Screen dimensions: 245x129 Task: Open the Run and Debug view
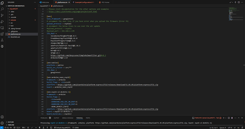2,21
